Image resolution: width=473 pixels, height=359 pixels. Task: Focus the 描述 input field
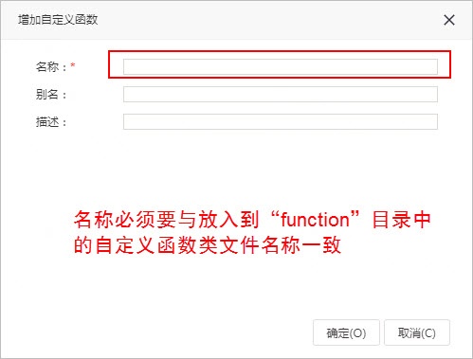[x=281, y=121]
